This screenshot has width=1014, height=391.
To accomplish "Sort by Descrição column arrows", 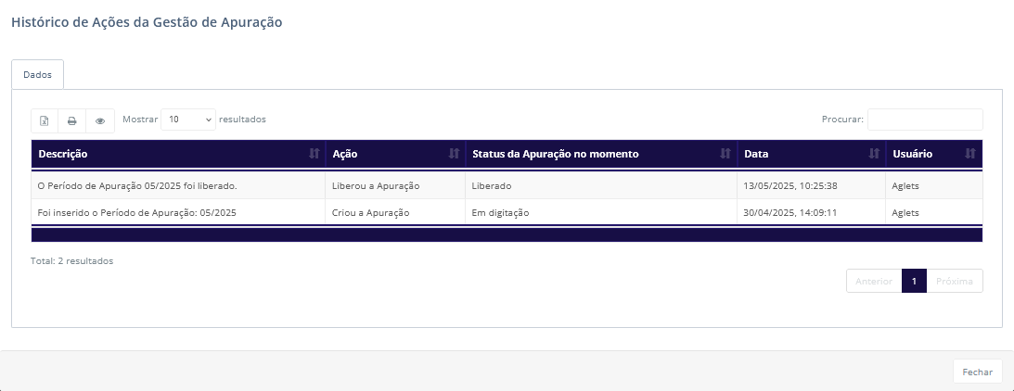I will [x=314, y=154].
